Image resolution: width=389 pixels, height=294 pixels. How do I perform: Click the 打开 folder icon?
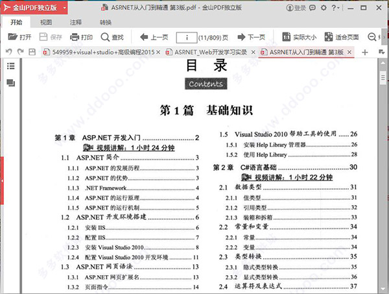pyautogui.click(x=12, y=37)
